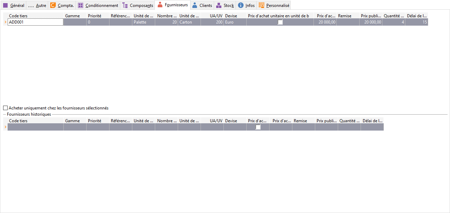Open the Compta. tab

tap(62, 5)
